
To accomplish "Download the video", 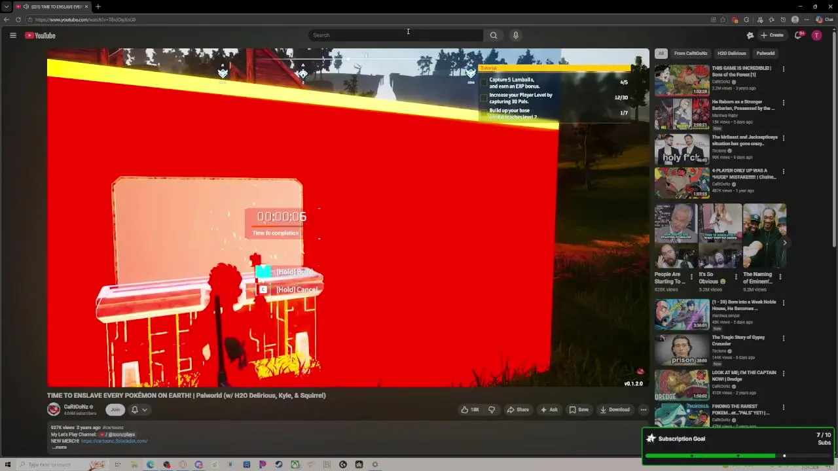I will 615,410.
